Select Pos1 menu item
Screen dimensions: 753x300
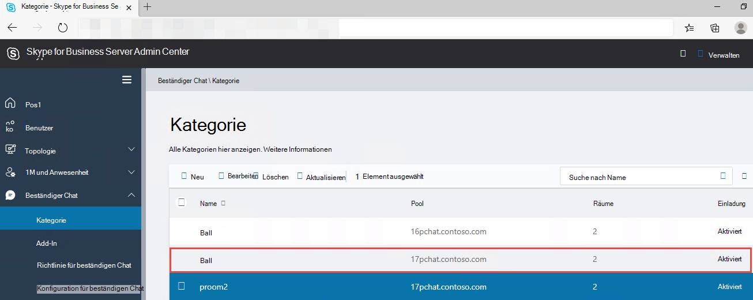pyautogui.click(x=33, y=105)
